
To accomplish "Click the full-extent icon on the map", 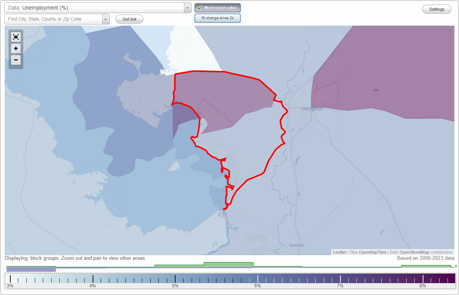I will [x=16, y=37].
